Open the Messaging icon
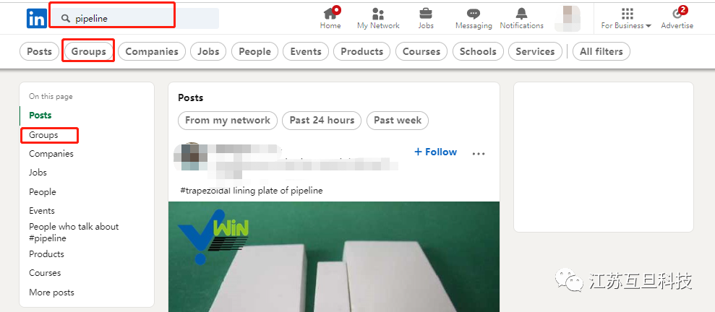The image size is (715, 312). click(474, 14)
